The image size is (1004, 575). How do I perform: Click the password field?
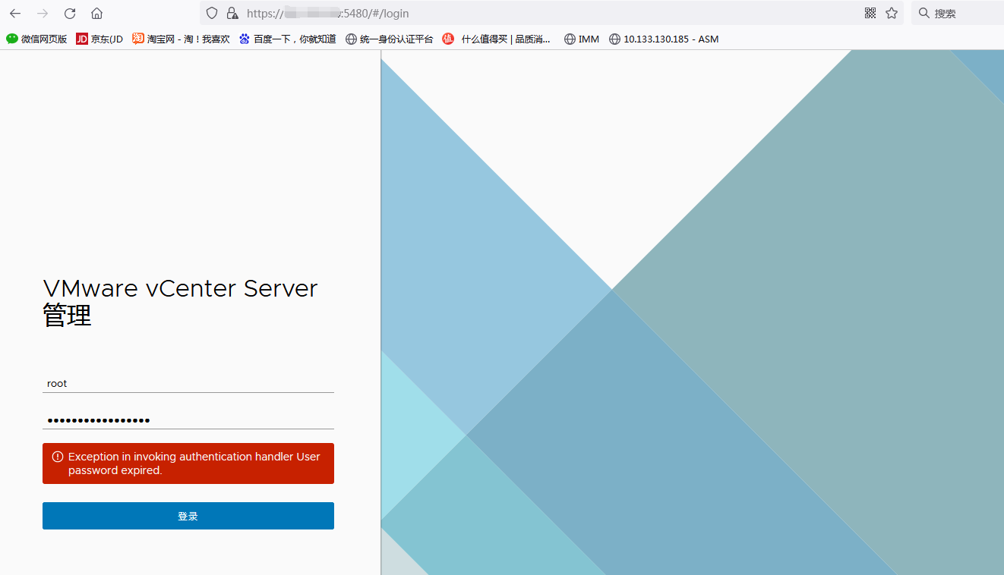(188, 420)
